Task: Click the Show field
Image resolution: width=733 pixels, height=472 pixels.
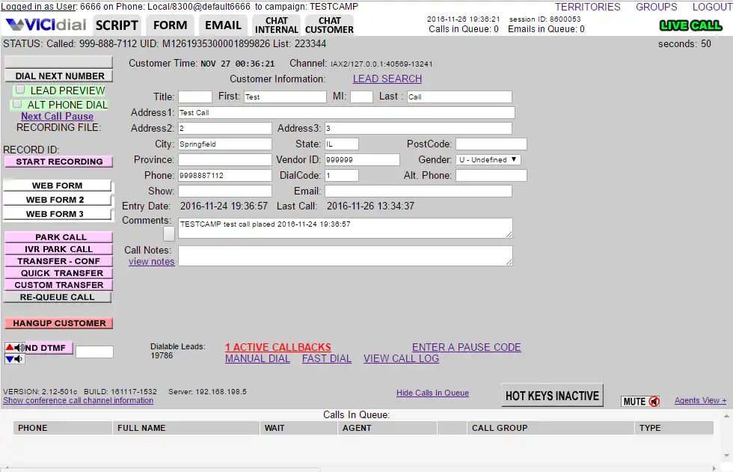Action: 225,191
